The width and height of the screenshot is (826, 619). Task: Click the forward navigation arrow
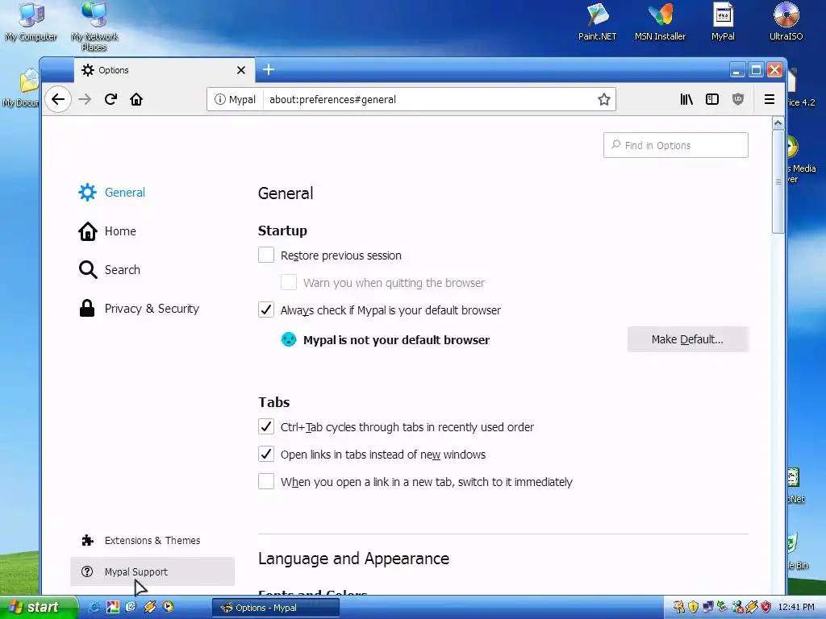[85, 99]
